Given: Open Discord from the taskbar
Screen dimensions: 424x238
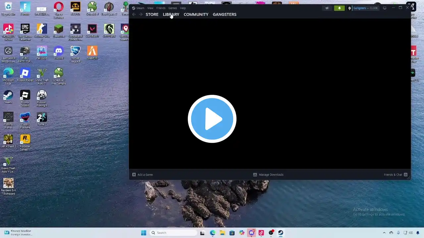Looking at the screenshot, I should (x=251, y=233).
